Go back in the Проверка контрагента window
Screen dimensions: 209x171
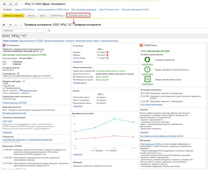click(10, 25)
